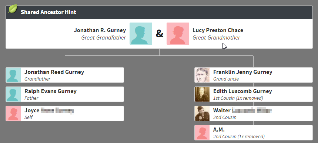The height and width of the screenshot is (143, 318).
Task: Select the Jonathan Reed Gurney grandfather card
Action: (65, 75)
